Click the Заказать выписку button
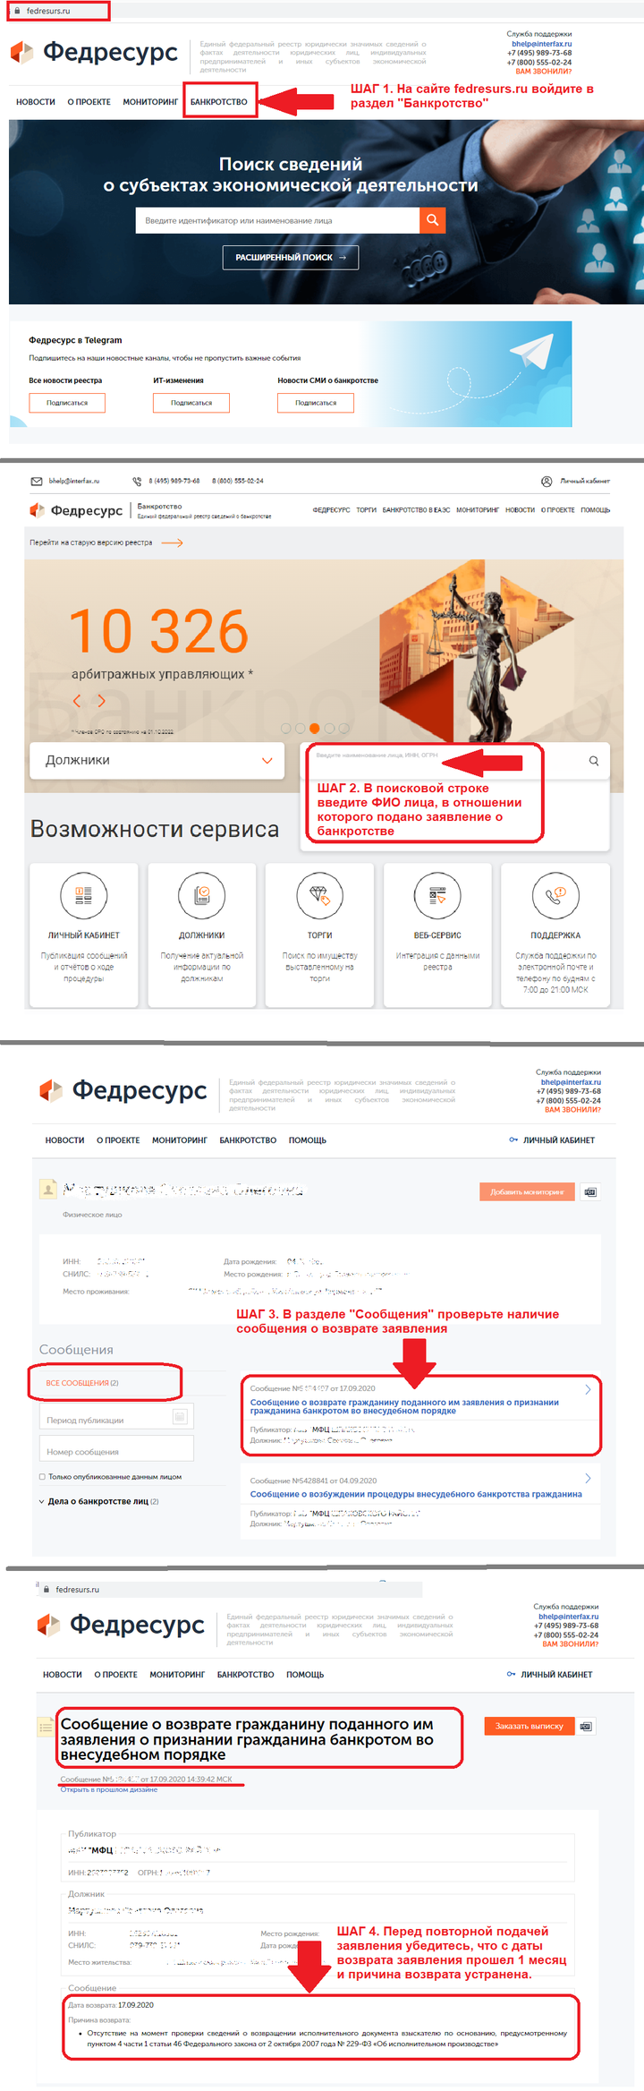This screenshot has height=2091, width=644. tap(529, 1726)
